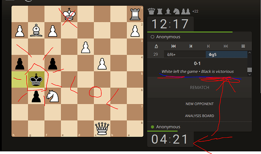
Task: Click the move list scrollbar thumb
Action: (x=249, y=70)
